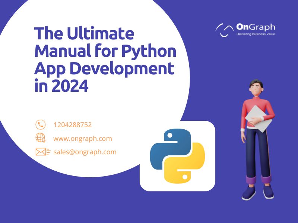Image resolution: width=298 pixels, height=223 pixels.
Task: Click the phone number 1204288752
Action: pyautogui.click(x=73, y=125)
